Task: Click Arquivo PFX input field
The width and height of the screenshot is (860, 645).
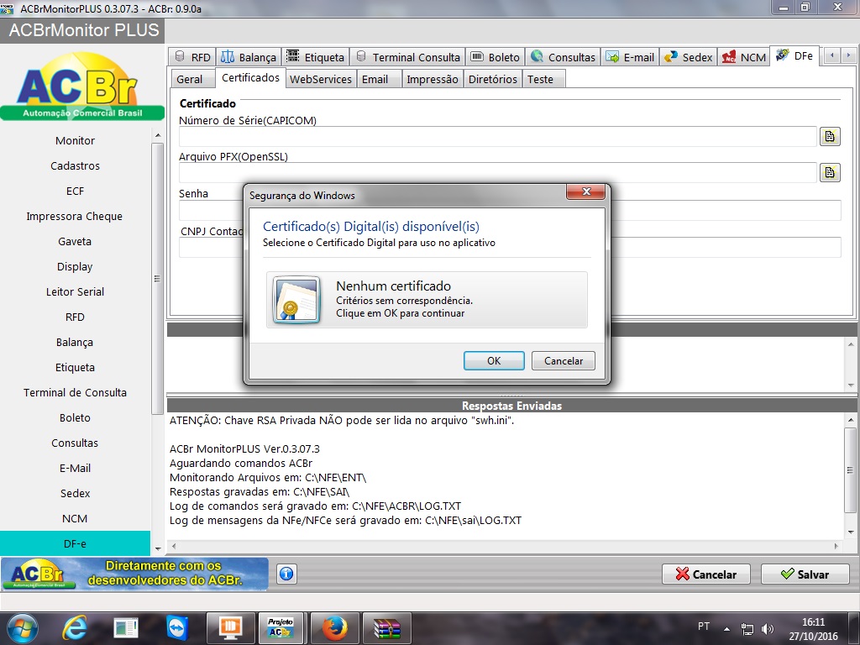Action: pyautogui.click(x=498, y=173)
